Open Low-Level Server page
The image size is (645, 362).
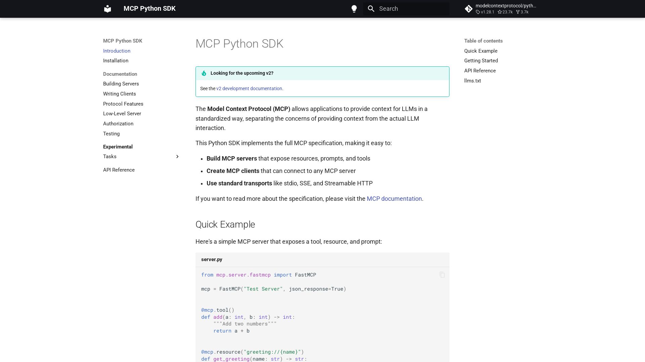click(x=122, y=114)
